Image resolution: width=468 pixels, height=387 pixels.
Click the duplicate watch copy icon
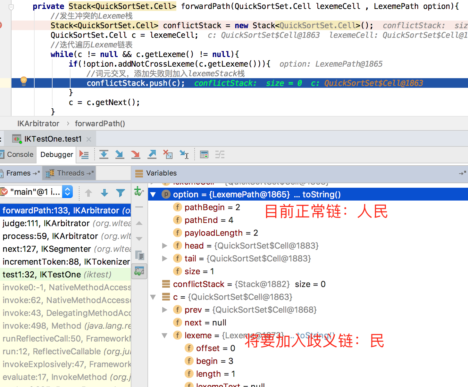click(139, 255)
